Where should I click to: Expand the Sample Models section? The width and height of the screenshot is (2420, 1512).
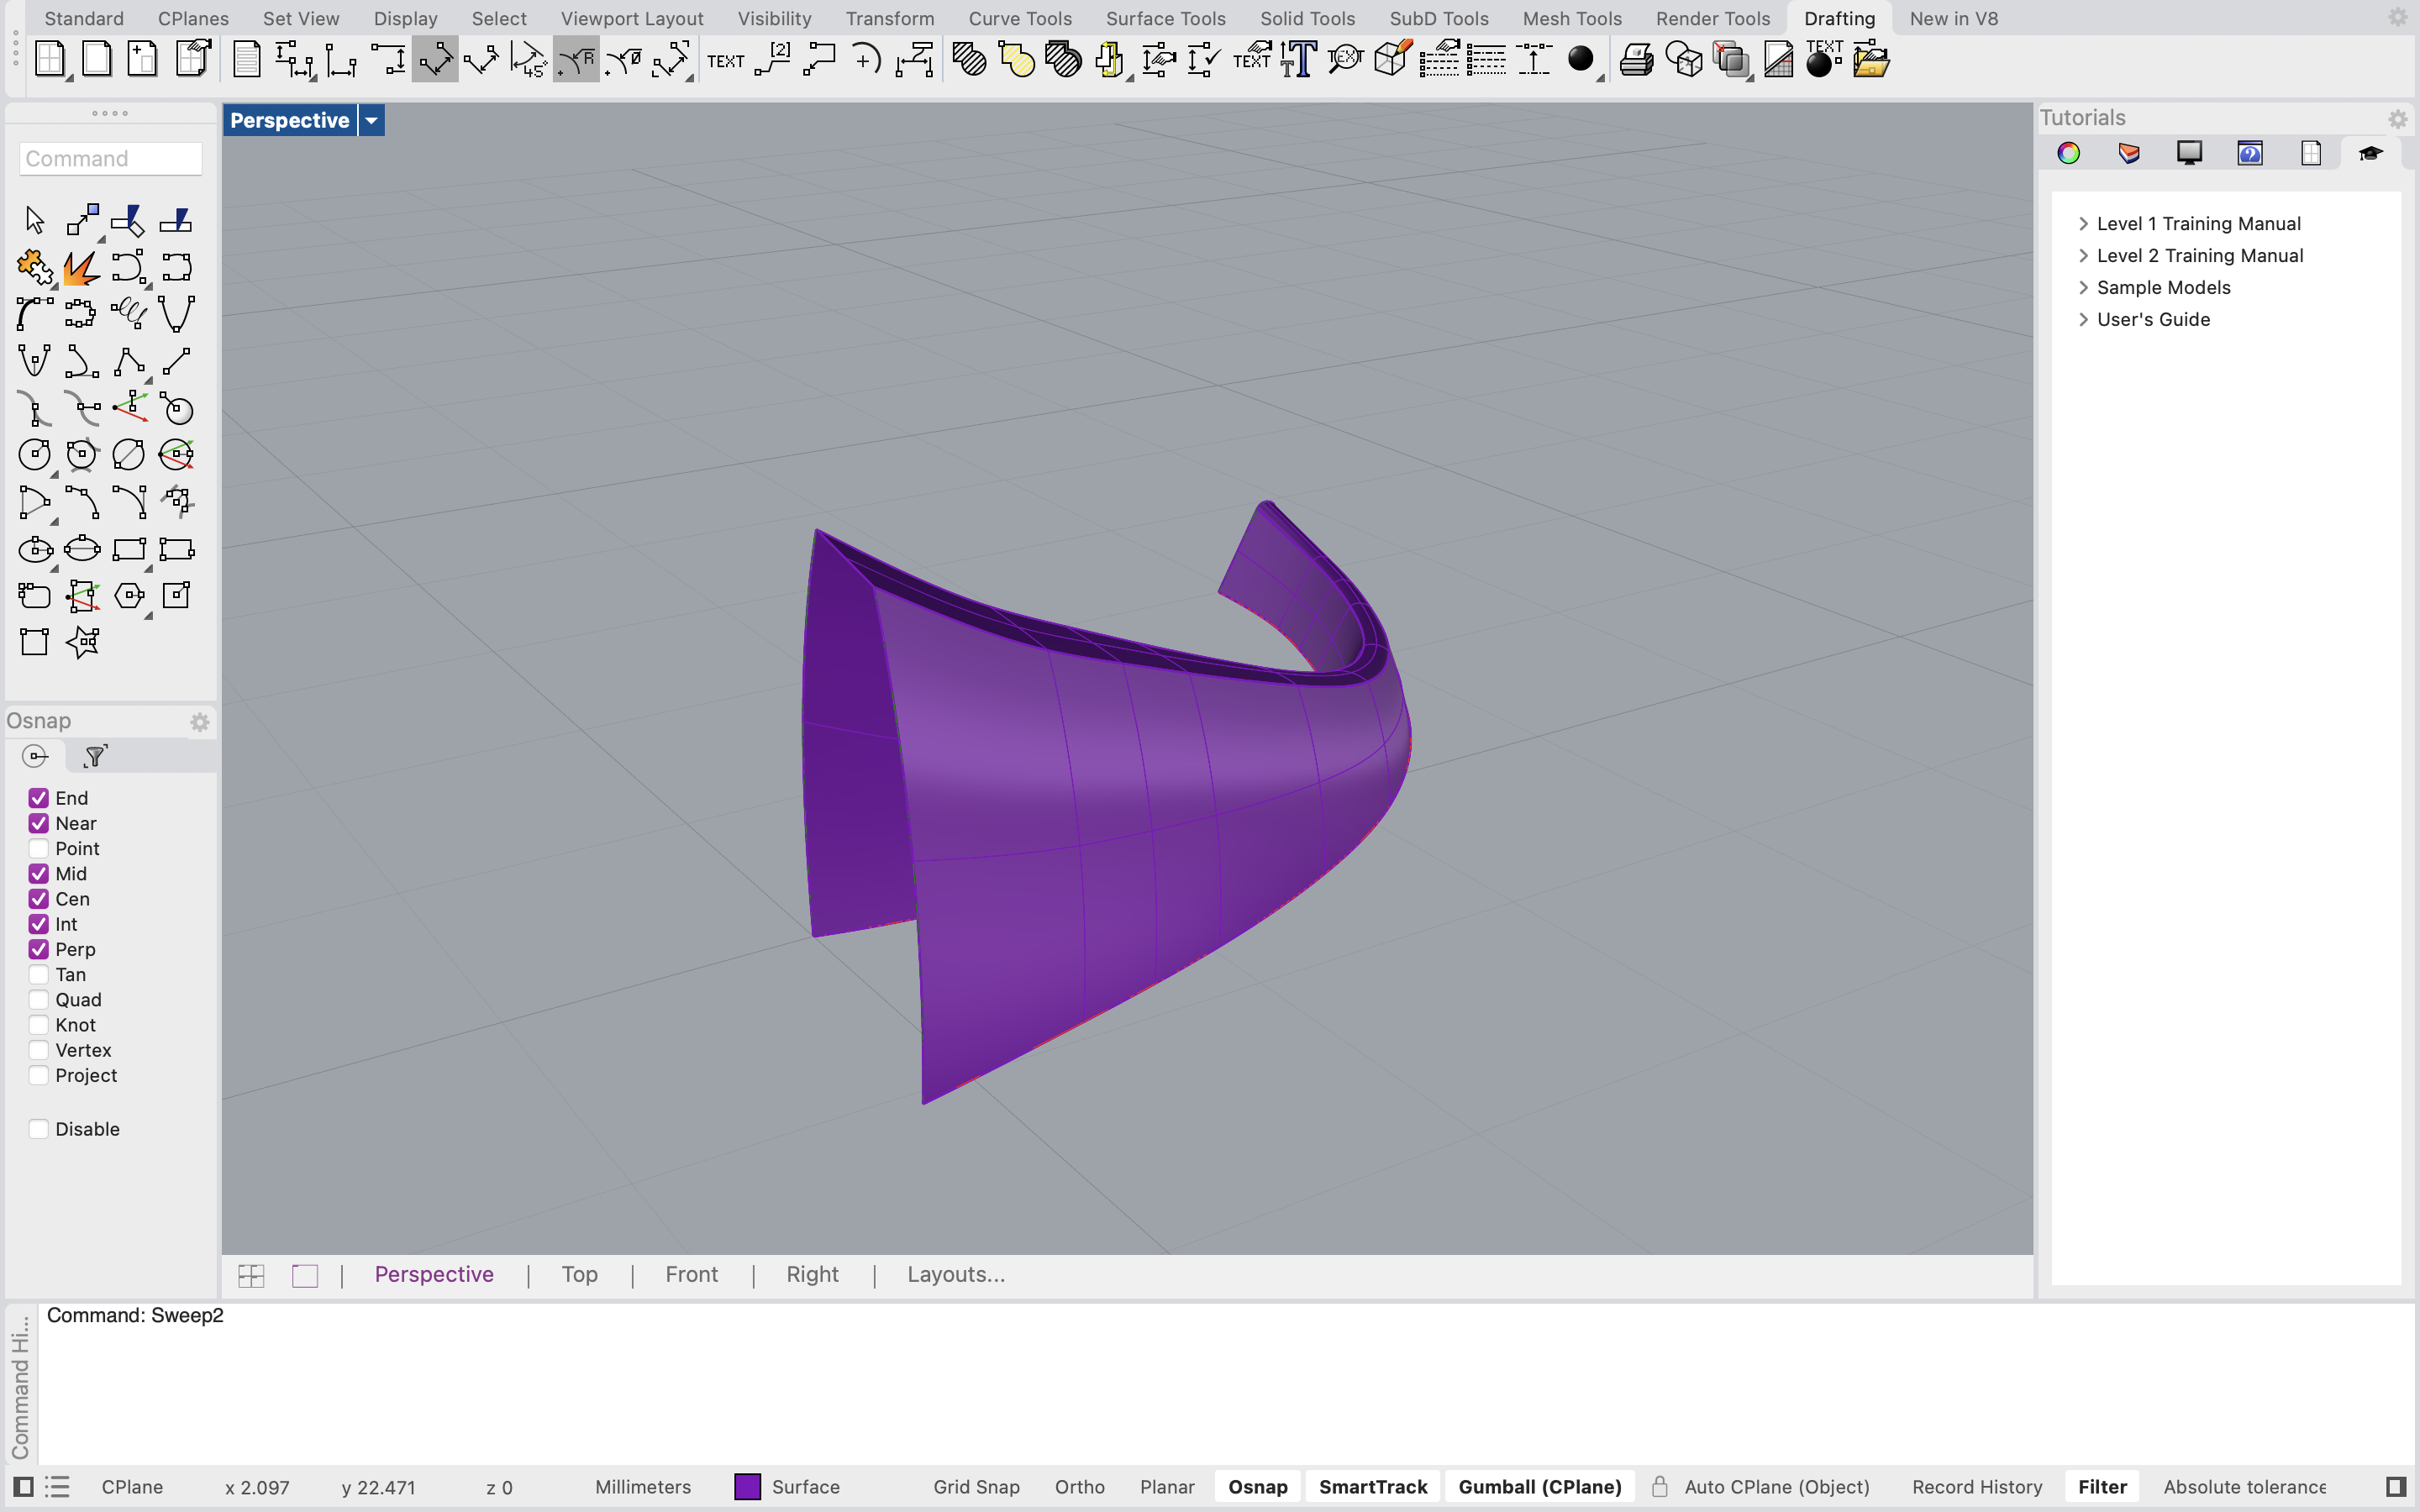(x=2085, y=287)
